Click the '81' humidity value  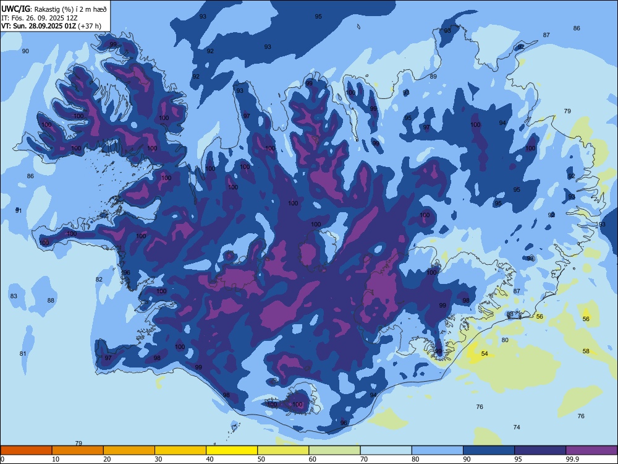tap(23, 353)
